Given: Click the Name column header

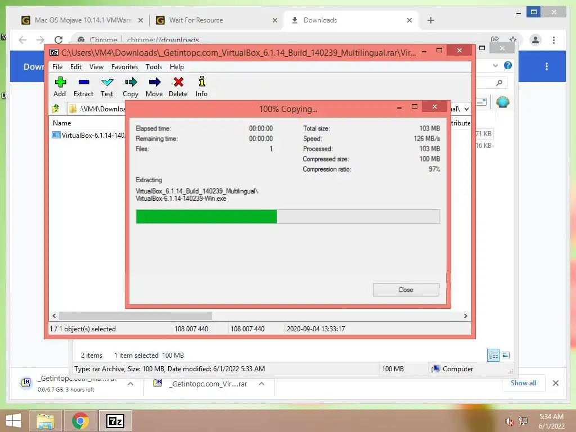Looking at the screenshot, I should [62, 123].
